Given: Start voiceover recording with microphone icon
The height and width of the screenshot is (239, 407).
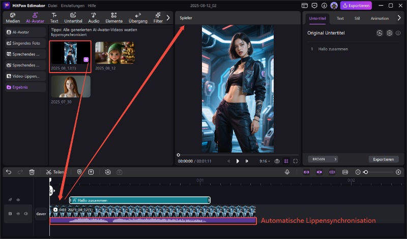Looking at the screenshot, I should click(x=287, y=172).
